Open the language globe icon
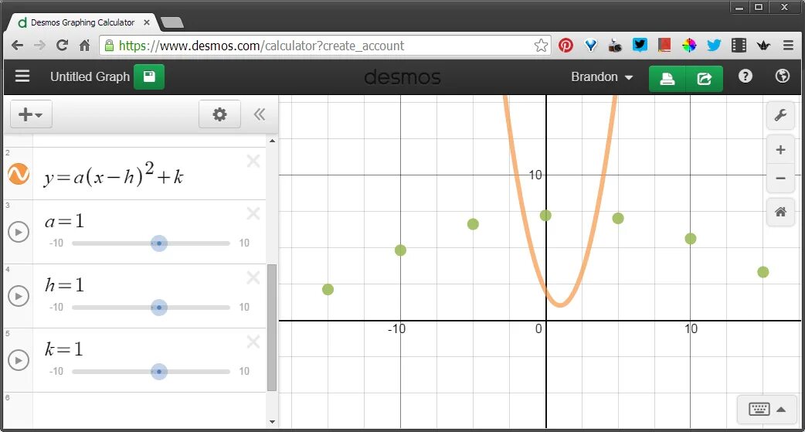805x432 pixels. click(x=782, y=77)
